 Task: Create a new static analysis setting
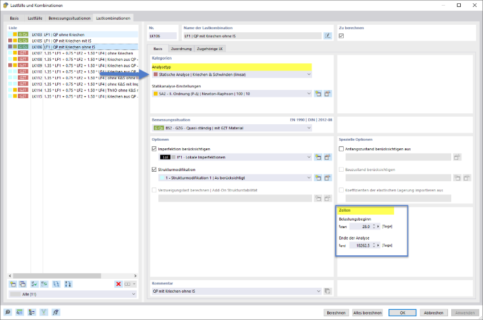pos(318,94)
